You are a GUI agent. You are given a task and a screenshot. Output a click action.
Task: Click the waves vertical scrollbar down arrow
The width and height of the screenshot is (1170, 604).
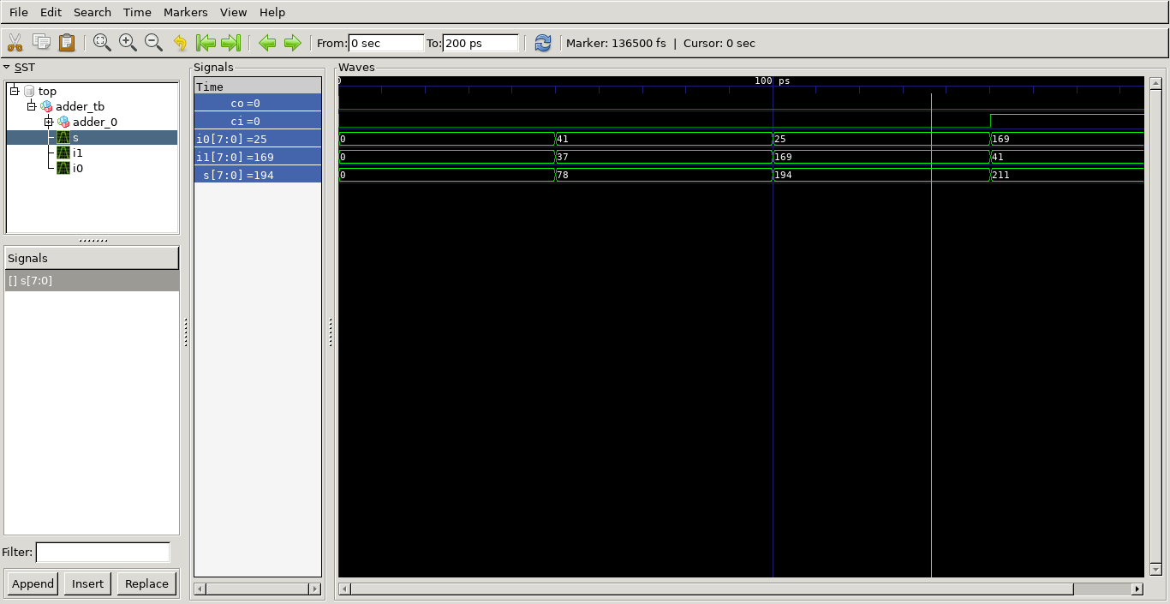(1155, 570)
